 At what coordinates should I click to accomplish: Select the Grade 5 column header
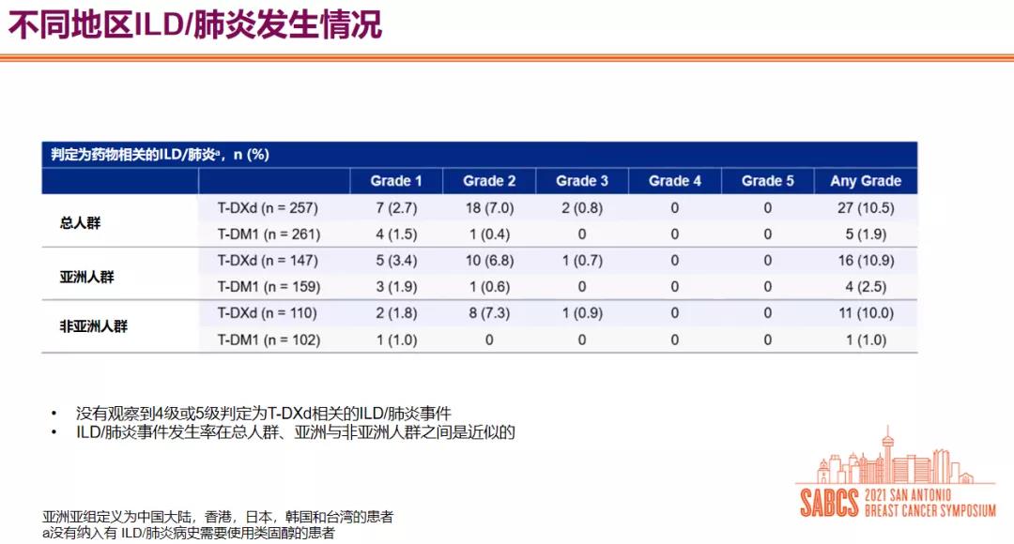click(x=767, y=181)
